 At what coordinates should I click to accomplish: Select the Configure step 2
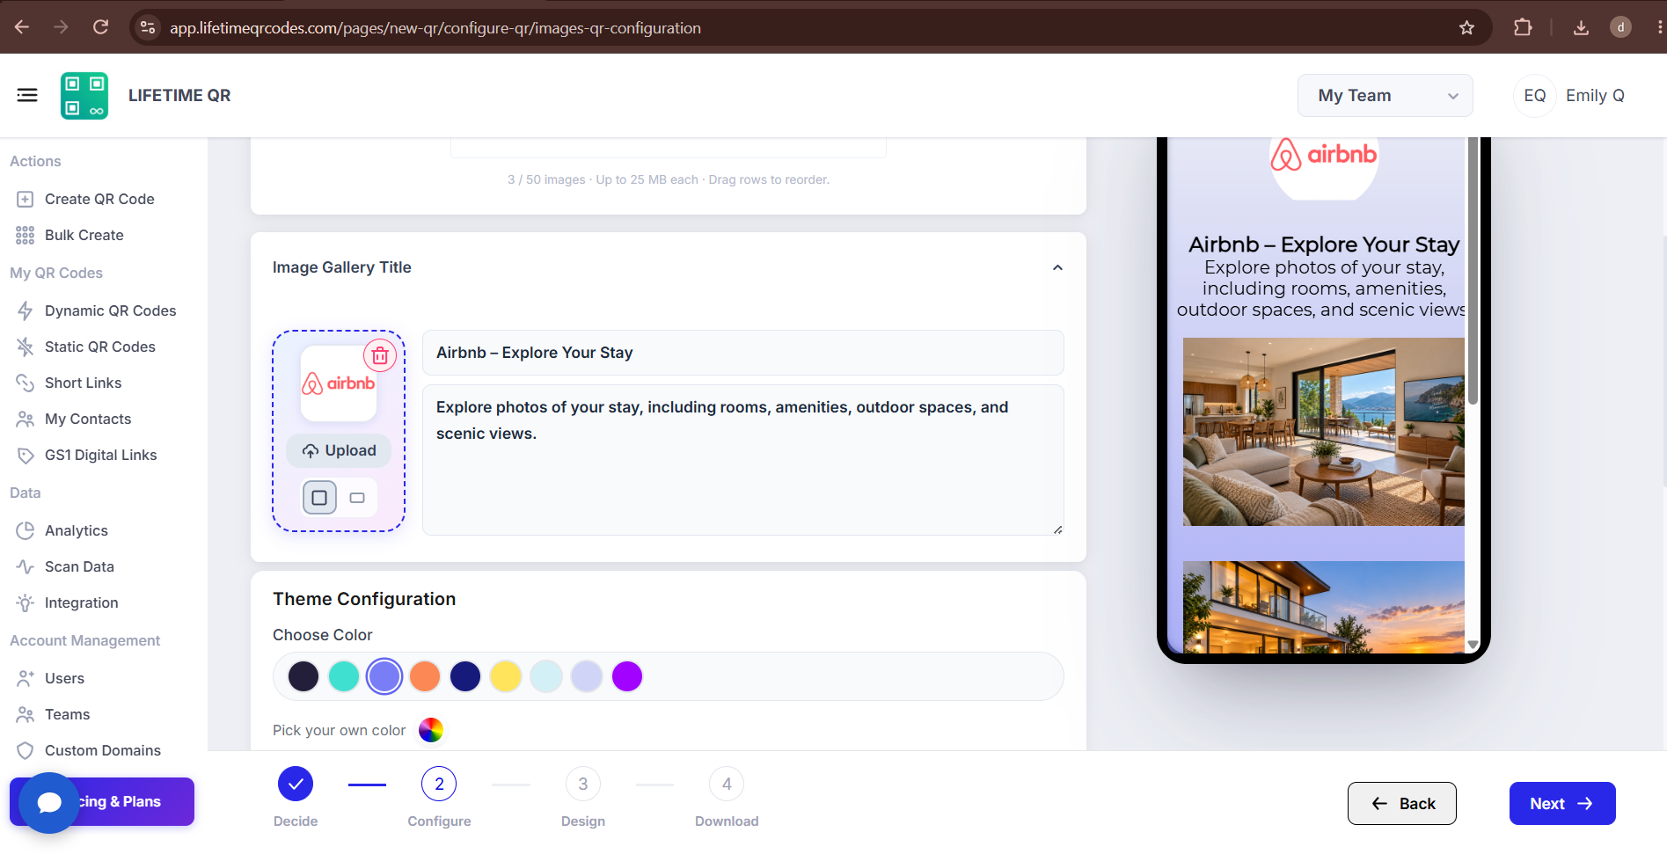tap(439, 784)
